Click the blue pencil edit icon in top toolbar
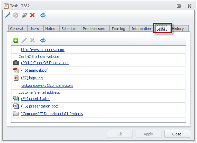The width and height of the screenshot is (197, 143). [8, 15]
